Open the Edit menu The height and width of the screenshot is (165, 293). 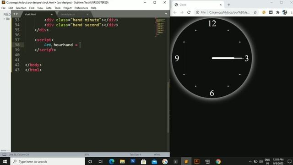[11, 8]
